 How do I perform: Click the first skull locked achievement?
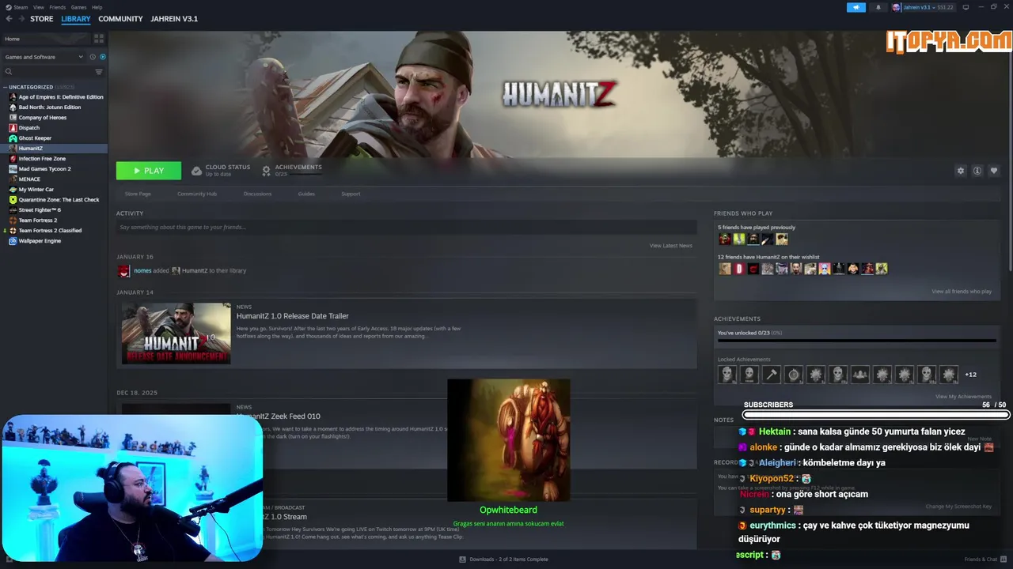click(x=727, y=375)
